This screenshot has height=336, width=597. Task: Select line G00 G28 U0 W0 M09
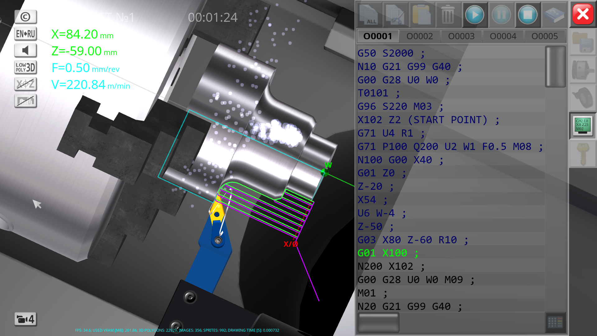point(451,280)
